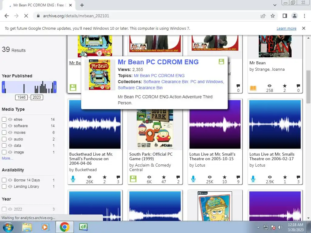The height and width of the screenshot is (233, 311).
Task: Open South Park: Official PC Game (1999)
Action: click(x=151, y=156)
